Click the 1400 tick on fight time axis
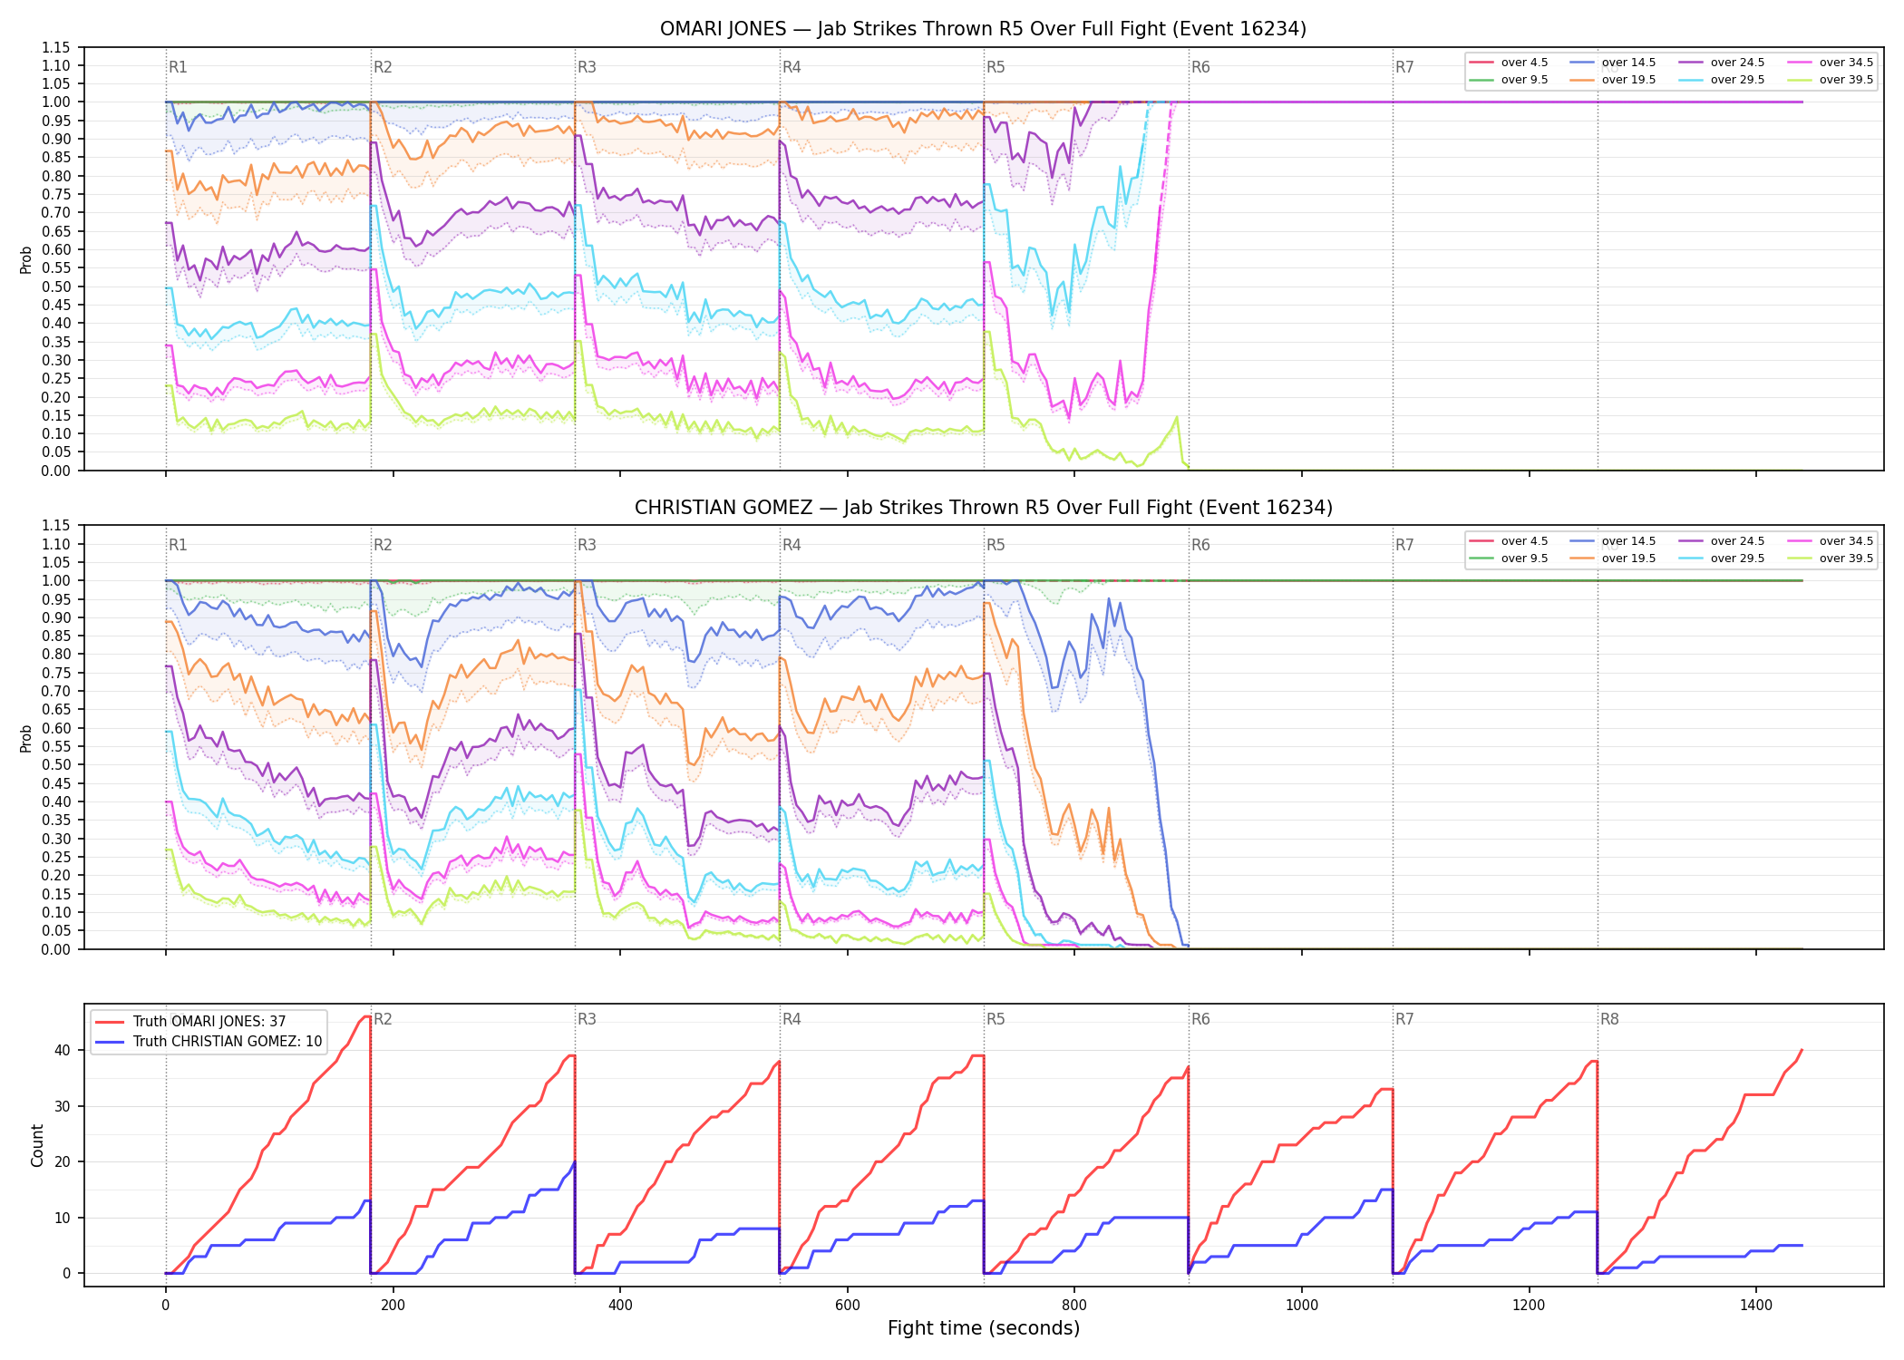The image size is (1904, 1360). point(1756,1306)
